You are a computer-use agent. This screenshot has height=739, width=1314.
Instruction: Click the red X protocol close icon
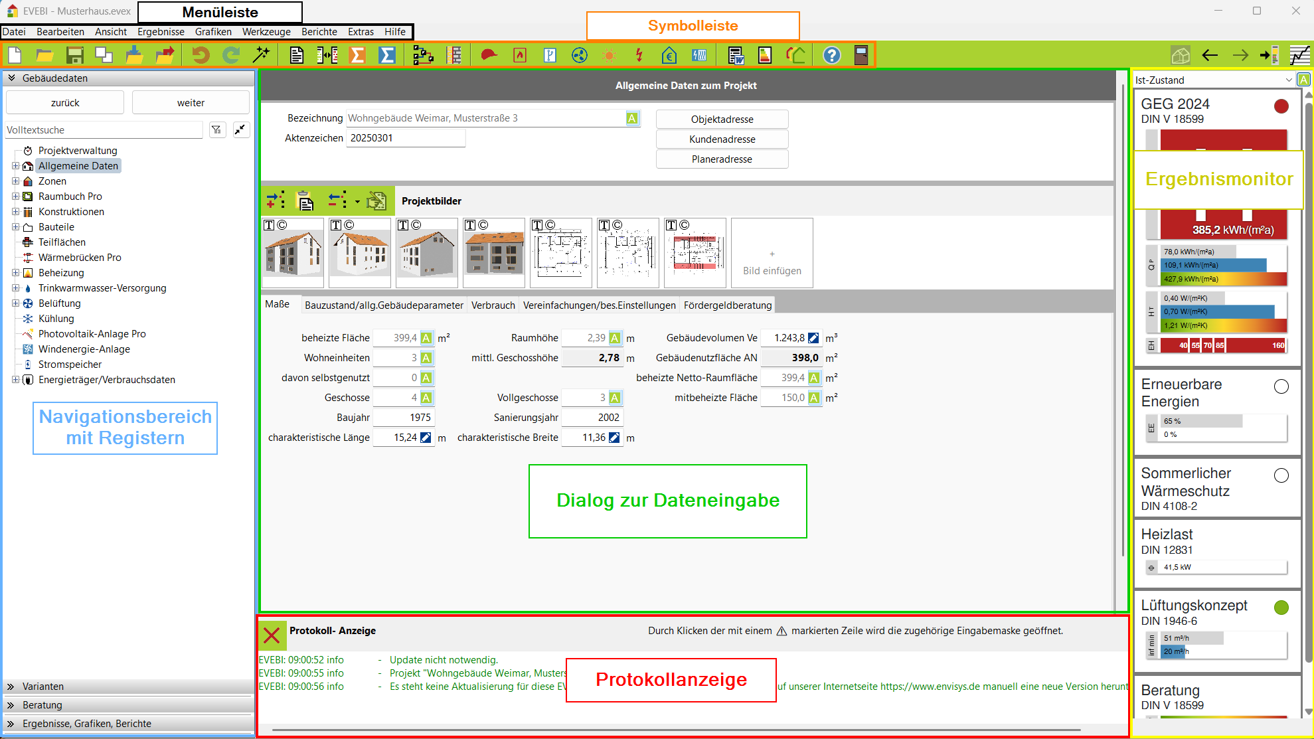(272, 635)
